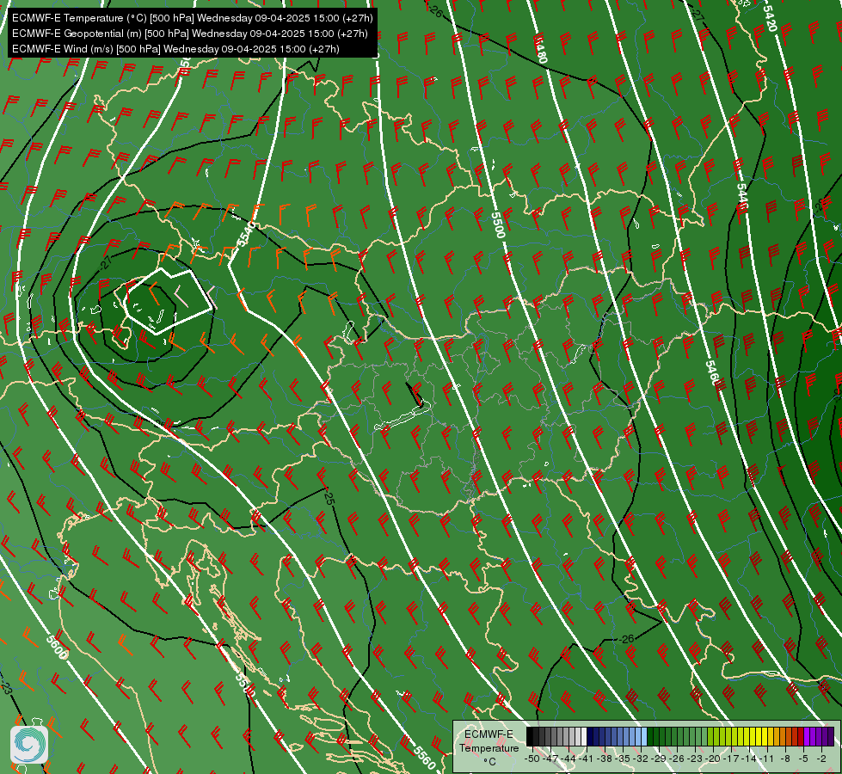Click the legend tick label -41
842x774 pixels.
tap(587, 759)
